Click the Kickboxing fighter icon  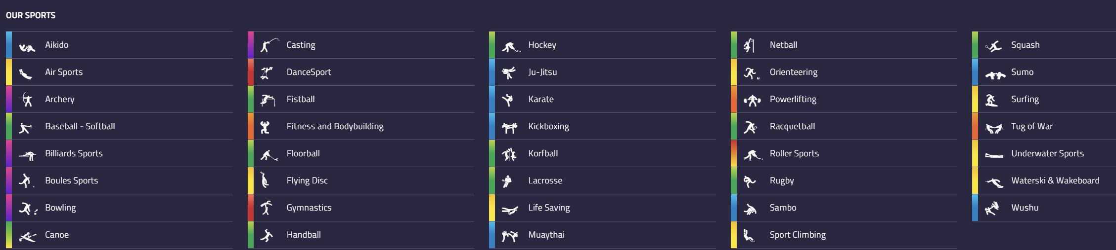point(509,127)
